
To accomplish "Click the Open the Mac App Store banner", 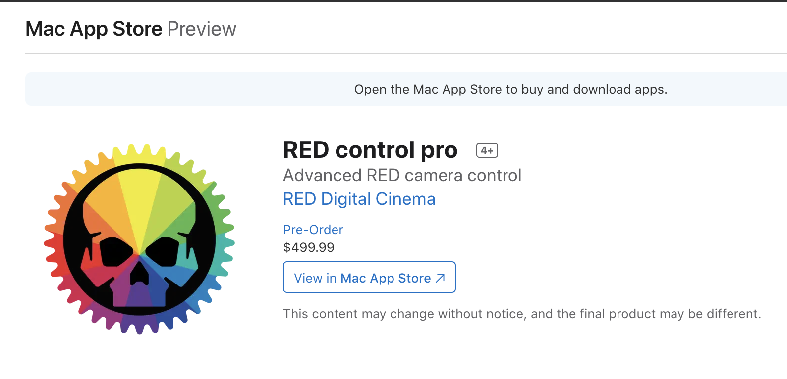I will (x=510, y=89).
